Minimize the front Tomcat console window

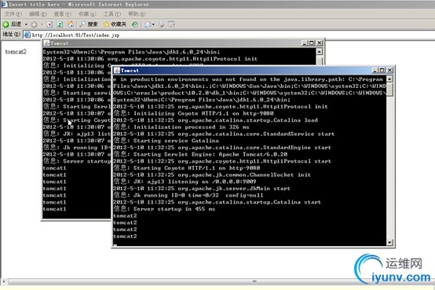tap(375, 70)
